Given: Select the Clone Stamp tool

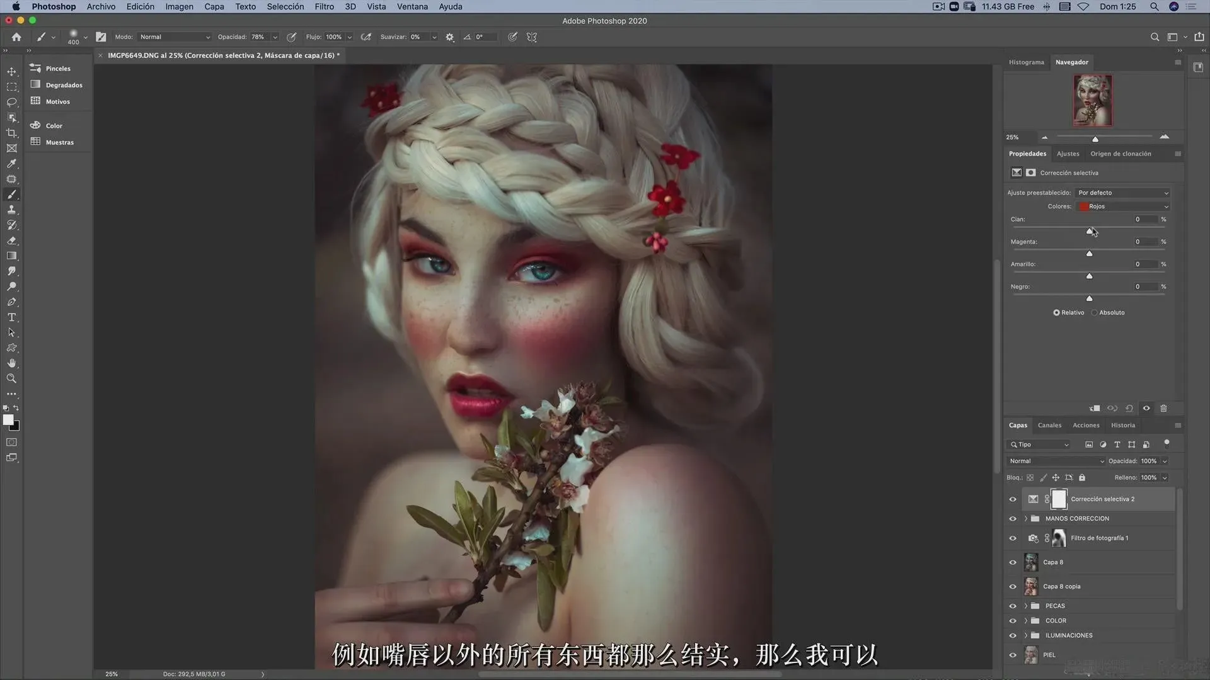Looking at the screenshot, I should tap(11, 210).
